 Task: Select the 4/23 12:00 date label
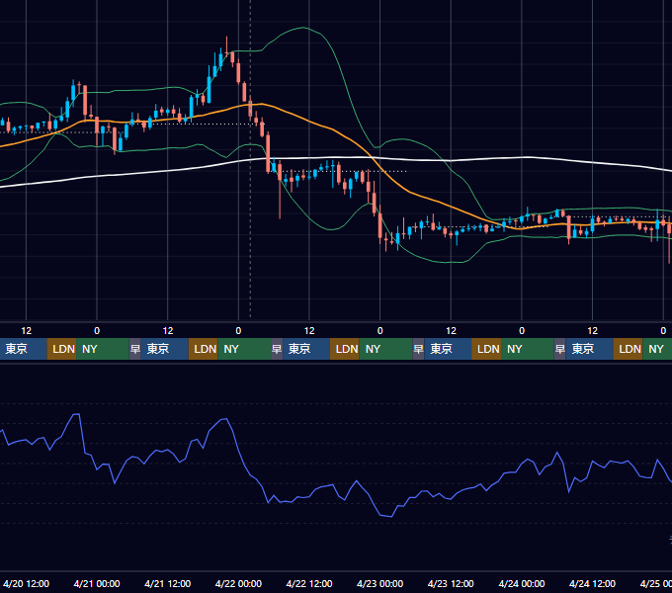[451, 583]
